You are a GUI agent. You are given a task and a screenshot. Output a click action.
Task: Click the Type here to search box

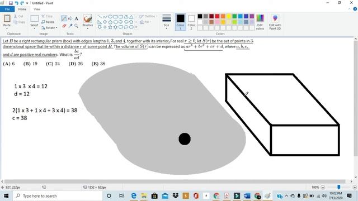point(58,196)
